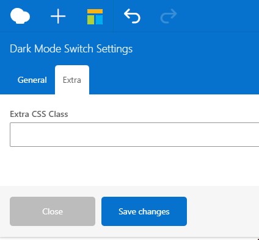259x240 pixels.
Task: Switch to the General tab
Action: 32,80
